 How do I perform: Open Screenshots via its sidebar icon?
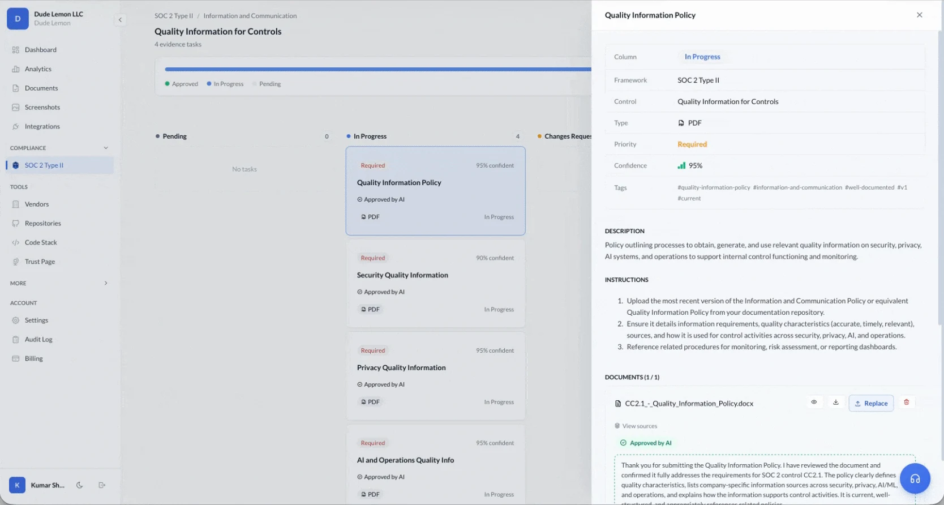[16, 108]
